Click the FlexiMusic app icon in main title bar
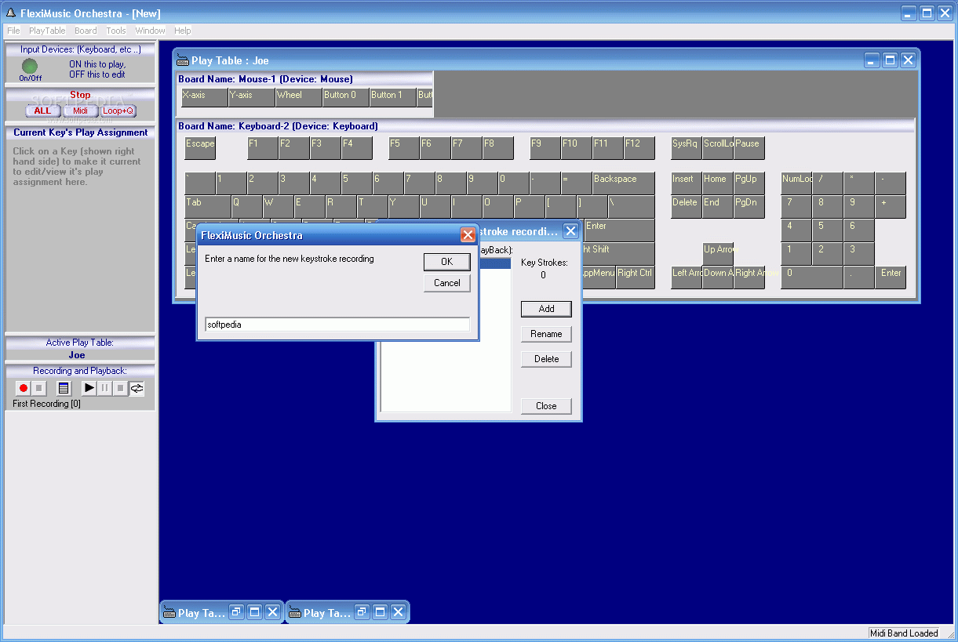Viewport: 958px width, 642px height. (x=11, y=13)
